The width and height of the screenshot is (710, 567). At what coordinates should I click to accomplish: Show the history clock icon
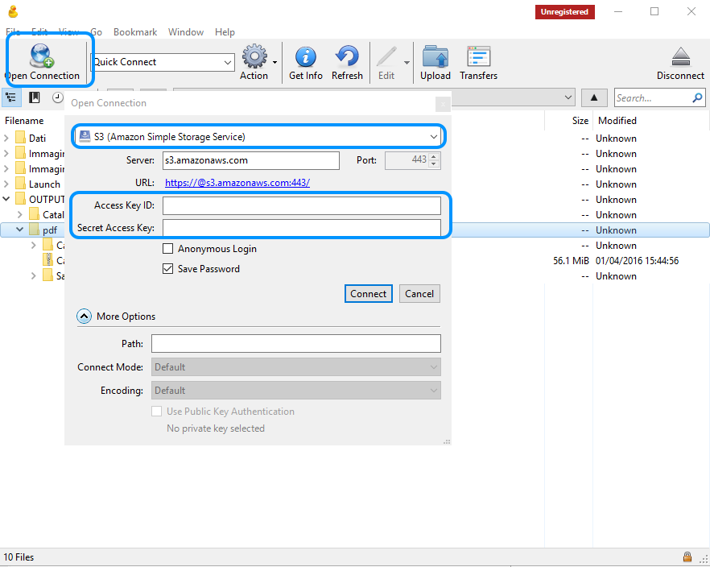[x=57, y=97]
